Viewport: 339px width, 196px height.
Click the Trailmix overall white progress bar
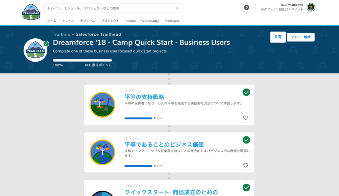tap(82, 60)
